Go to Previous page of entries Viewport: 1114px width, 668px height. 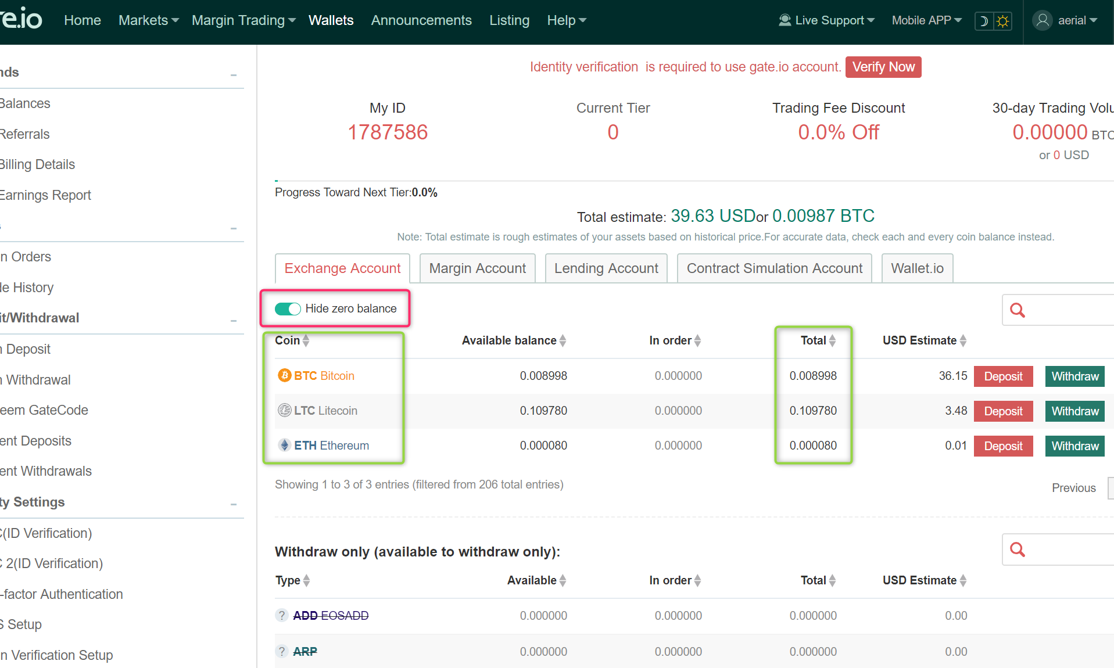coord(1073,488)
